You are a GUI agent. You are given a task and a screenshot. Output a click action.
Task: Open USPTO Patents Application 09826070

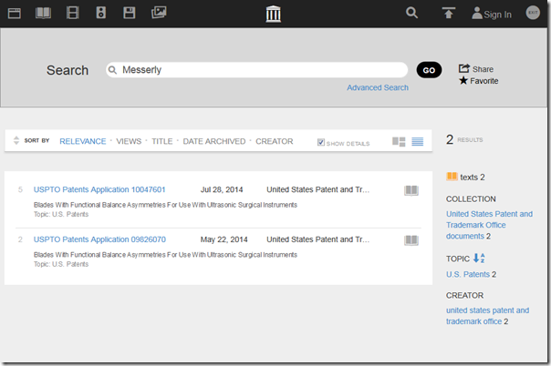point(99,239)
